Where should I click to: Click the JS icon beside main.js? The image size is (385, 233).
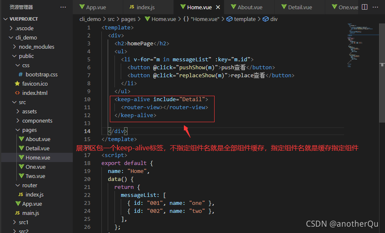coord(17,213)
